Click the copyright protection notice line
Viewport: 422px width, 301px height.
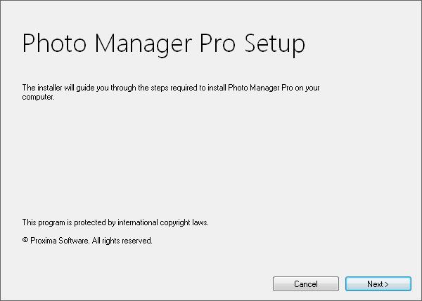click(x=115, y=223)
